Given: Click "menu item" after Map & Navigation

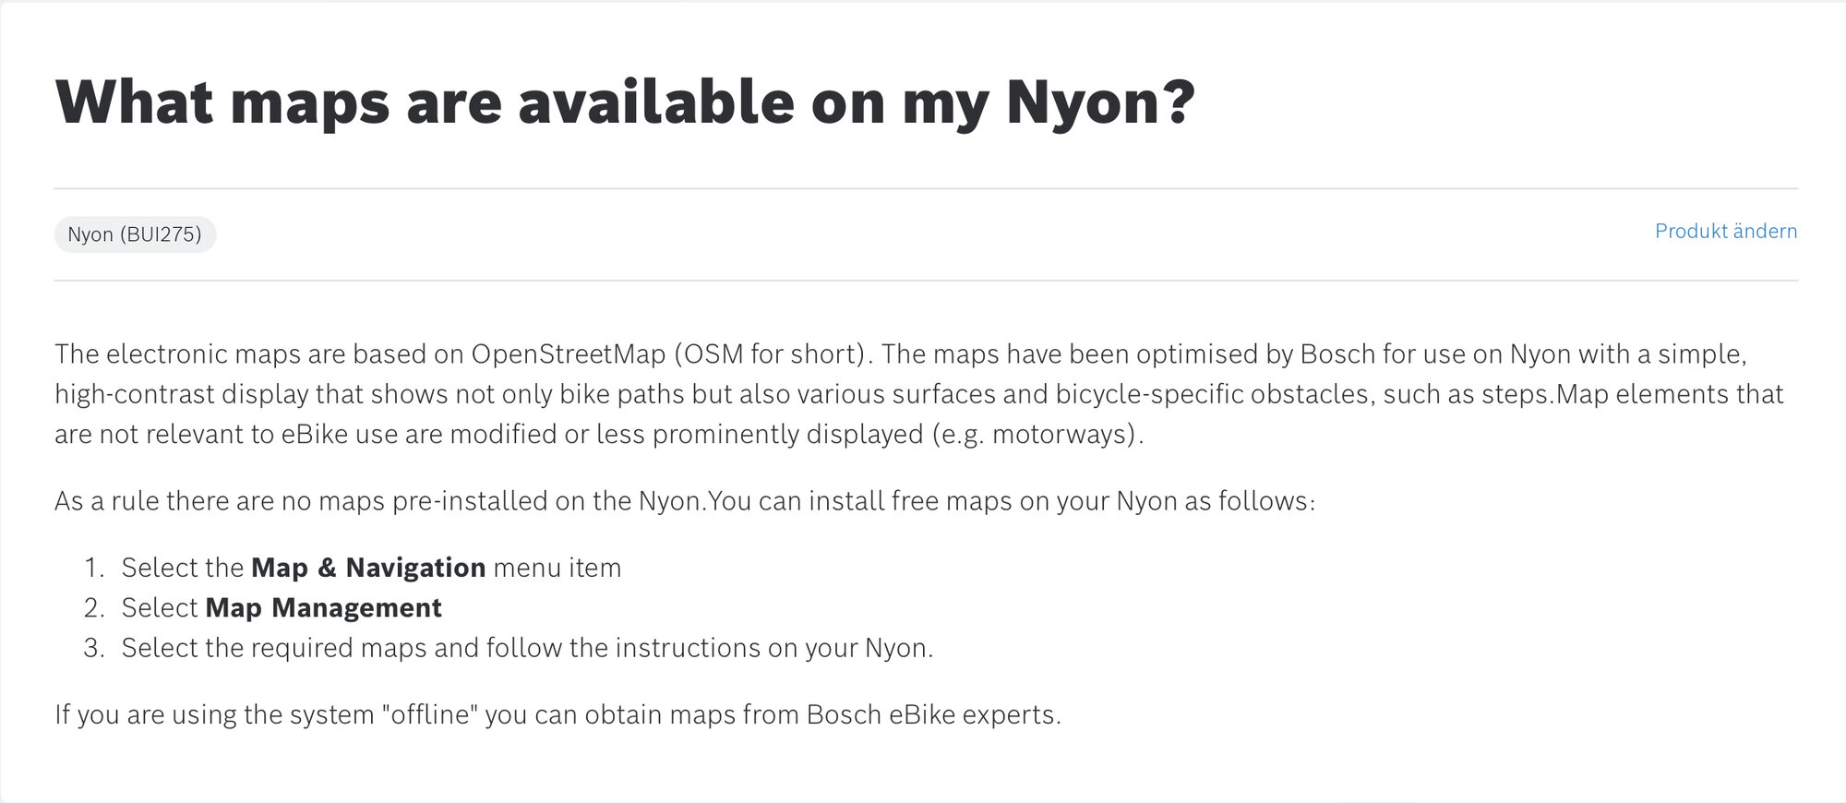Looking at the screenshot, I should click(x=557, y=568).
